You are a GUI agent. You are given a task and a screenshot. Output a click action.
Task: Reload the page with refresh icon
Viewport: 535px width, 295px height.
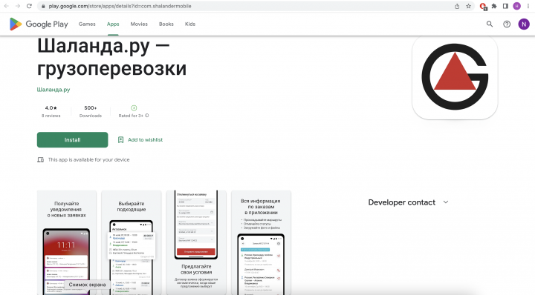click(x=29, y=6)
